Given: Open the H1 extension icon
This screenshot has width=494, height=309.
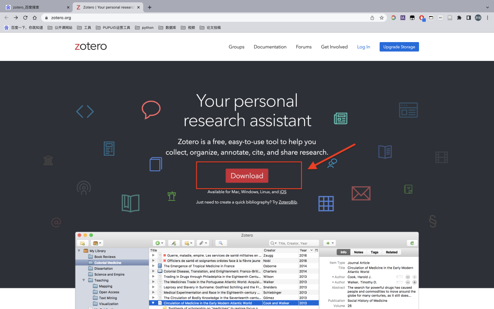Looking at the screenshot, I should point(440,18).
